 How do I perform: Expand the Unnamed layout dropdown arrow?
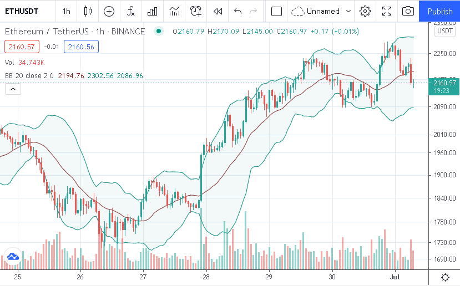coord(348,11)
